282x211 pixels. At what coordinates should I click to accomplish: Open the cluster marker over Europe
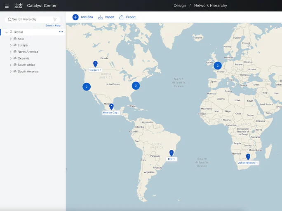click(x=217, y=65)
